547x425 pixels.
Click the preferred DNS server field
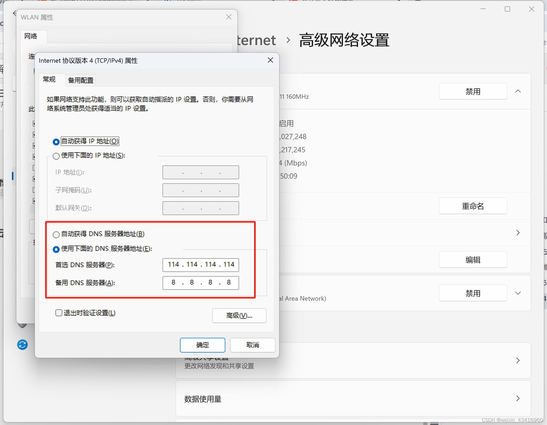coord(201,265)
